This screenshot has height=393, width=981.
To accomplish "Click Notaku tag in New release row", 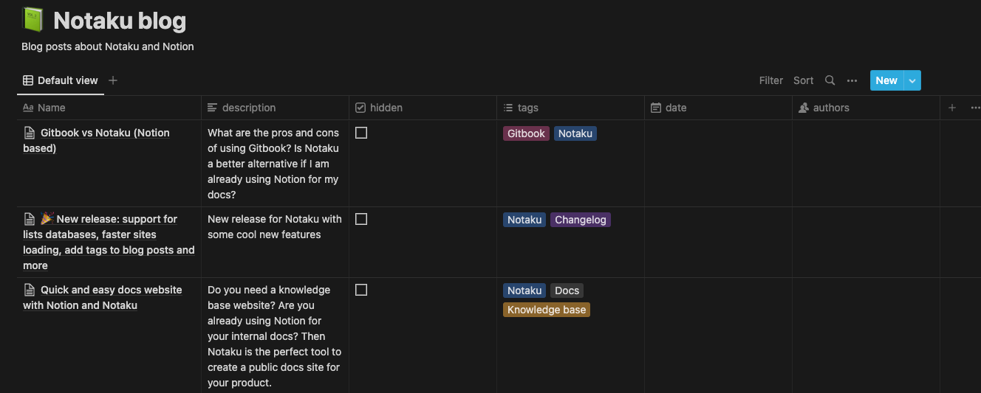I will click(x=524, y=220).
